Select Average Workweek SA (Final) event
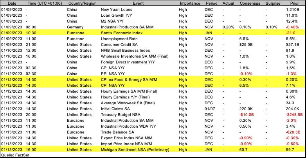 pos(128,103)
